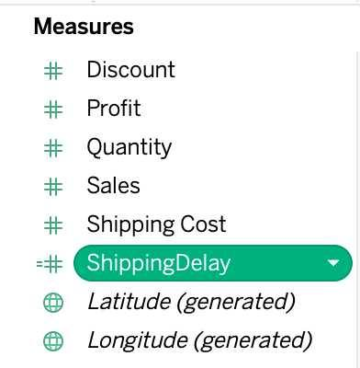The image size is (360, 368).
Task: Click the Measures section header
Action: point(84,27)
